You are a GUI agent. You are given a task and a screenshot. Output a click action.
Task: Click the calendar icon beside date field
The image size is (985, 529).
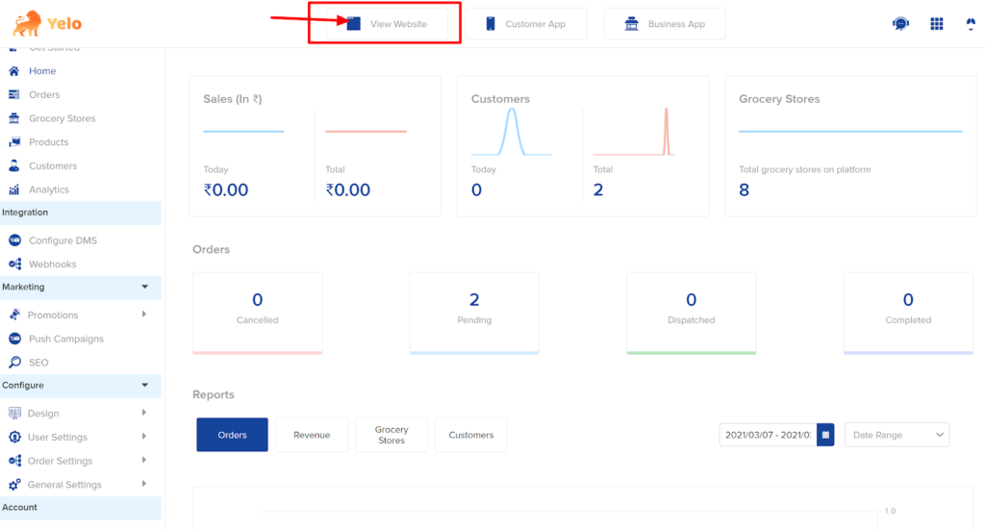point(825,435)
